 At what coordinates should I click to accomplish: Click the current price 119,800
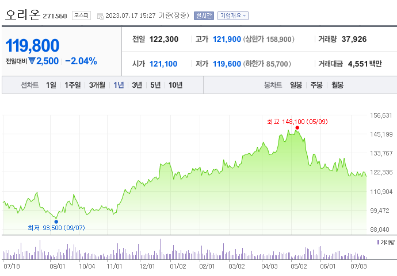coord(32,45)
